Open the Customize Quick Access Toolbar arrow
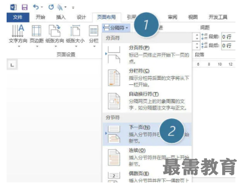The height and width of the screenshot is (187, 240). tap(73, 8)
